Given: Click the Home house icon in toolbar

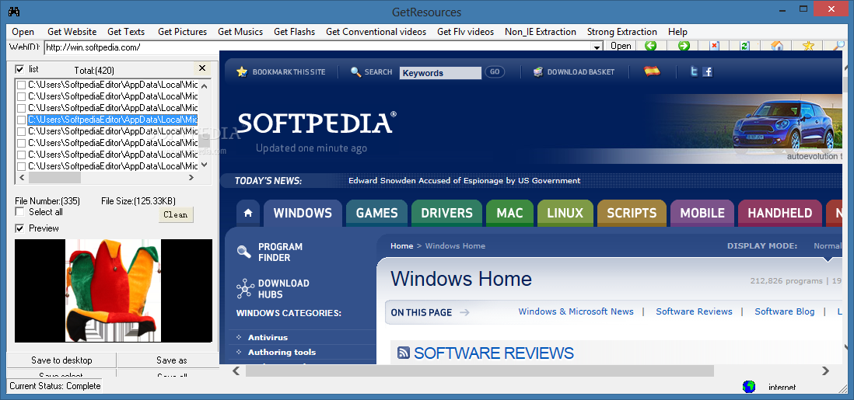Looking at the screenshot, I should [x=777, y=47].
